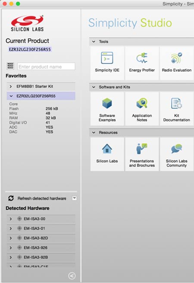
Task: Expand the EM-ISA3-82D hardware entry
Action: (x=11, y=238)
